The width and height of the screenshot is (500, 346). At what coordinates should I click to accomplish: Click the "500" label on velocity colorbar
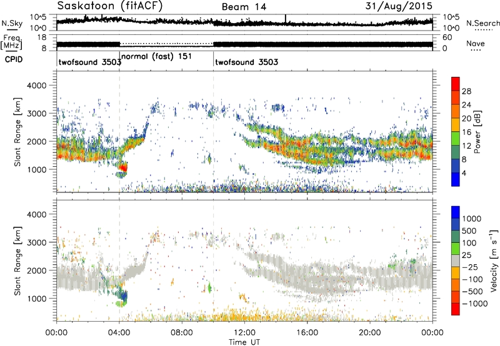(470, 230)
